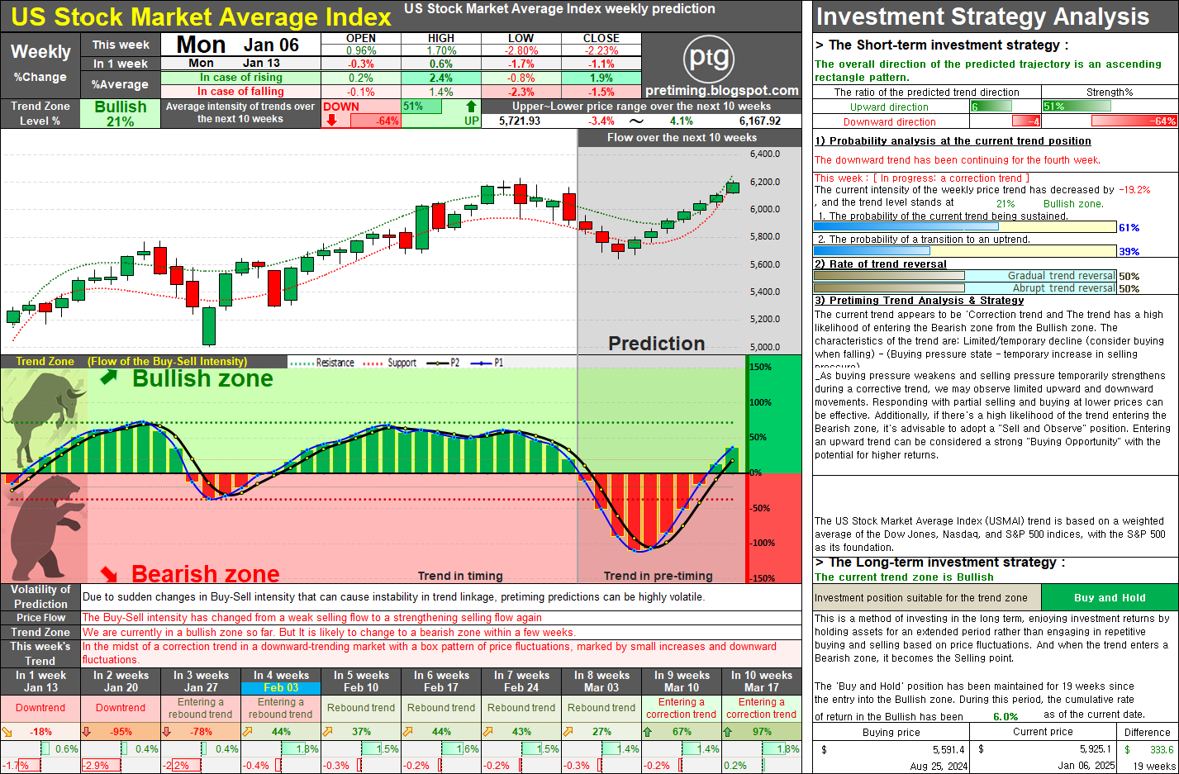This screenshot has height=774, width=1179.
Task: Click the orange arrow next to Feb 03 44%
Action: point(247,731)
